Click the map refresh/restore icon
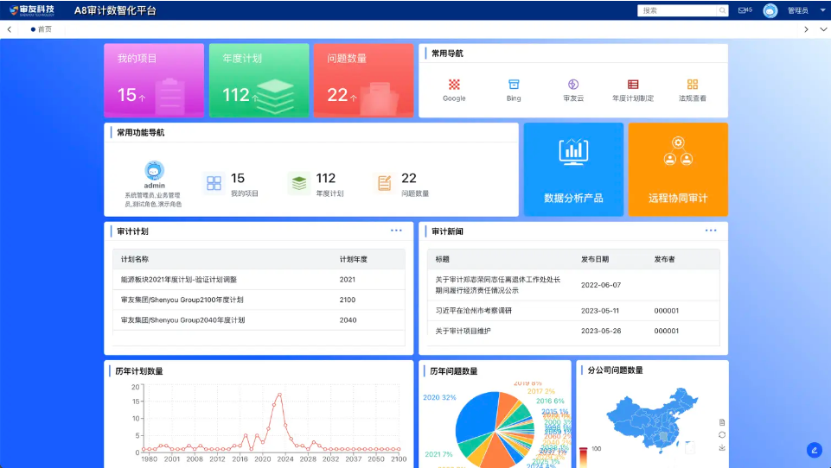 click(722, 435)
